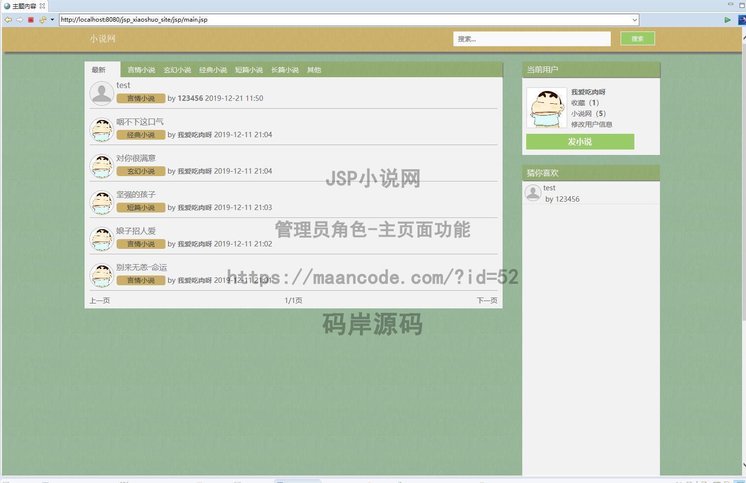The width and height of the screenshot is (746, 483).
Task: Click the green Go arrow next to address bar
Action: click(727, 20)
